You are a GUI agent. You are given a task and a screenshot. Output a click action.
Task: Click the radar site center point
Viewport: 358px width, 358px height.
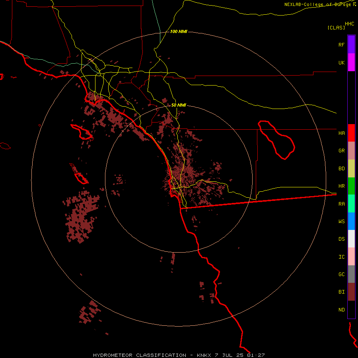pyautogui.click(x=186, y=175)
